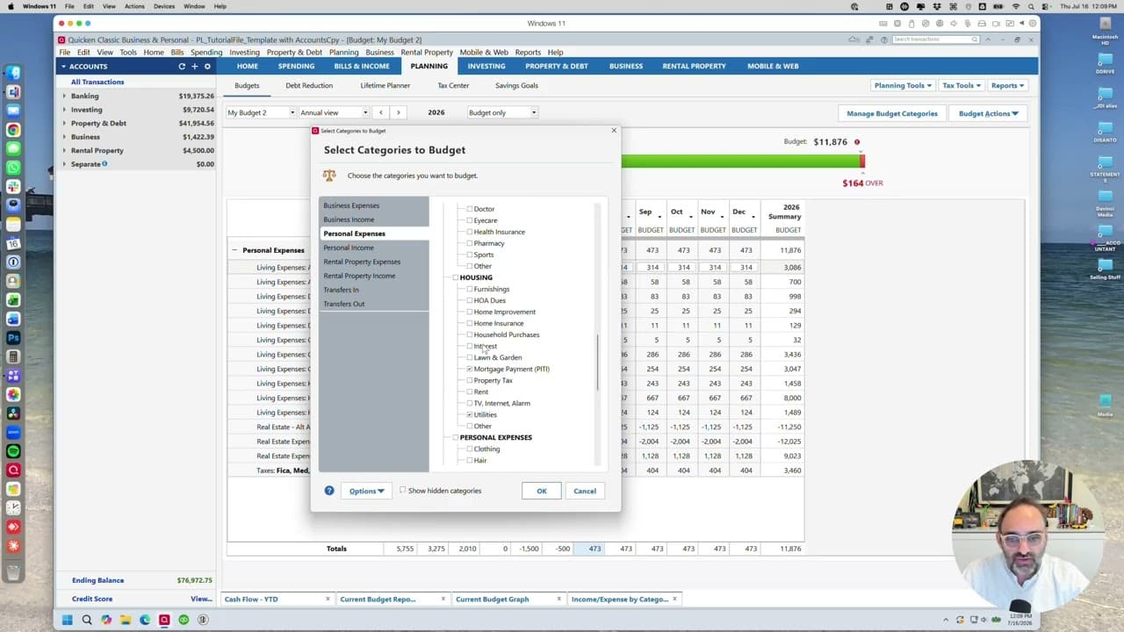The width and height of the screenshot is (1124, 632).
Task: Click Manage Budget Categories button
Action: [x=891, y=113]
